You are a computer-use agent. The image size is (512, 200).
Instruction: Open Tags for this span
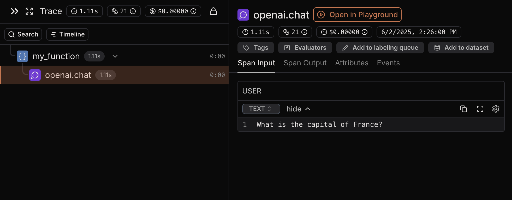point(256,48)
